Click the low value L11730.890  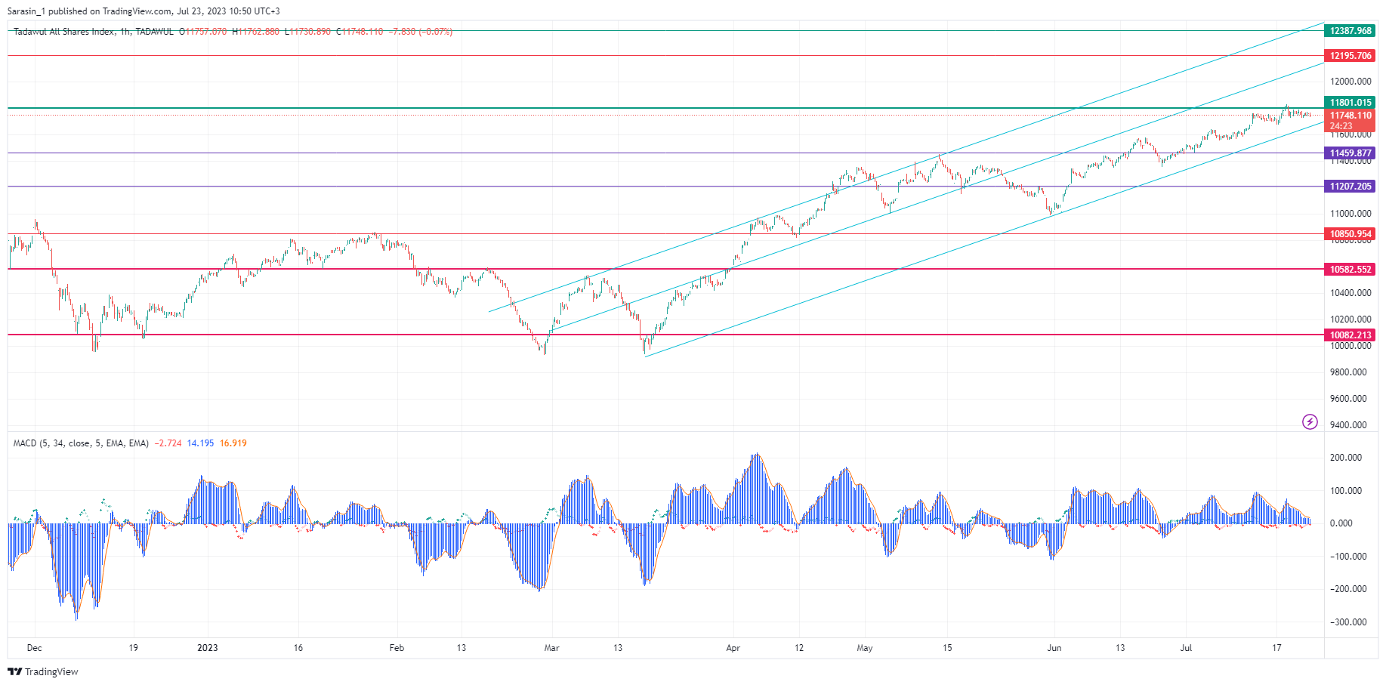point(307,32)
